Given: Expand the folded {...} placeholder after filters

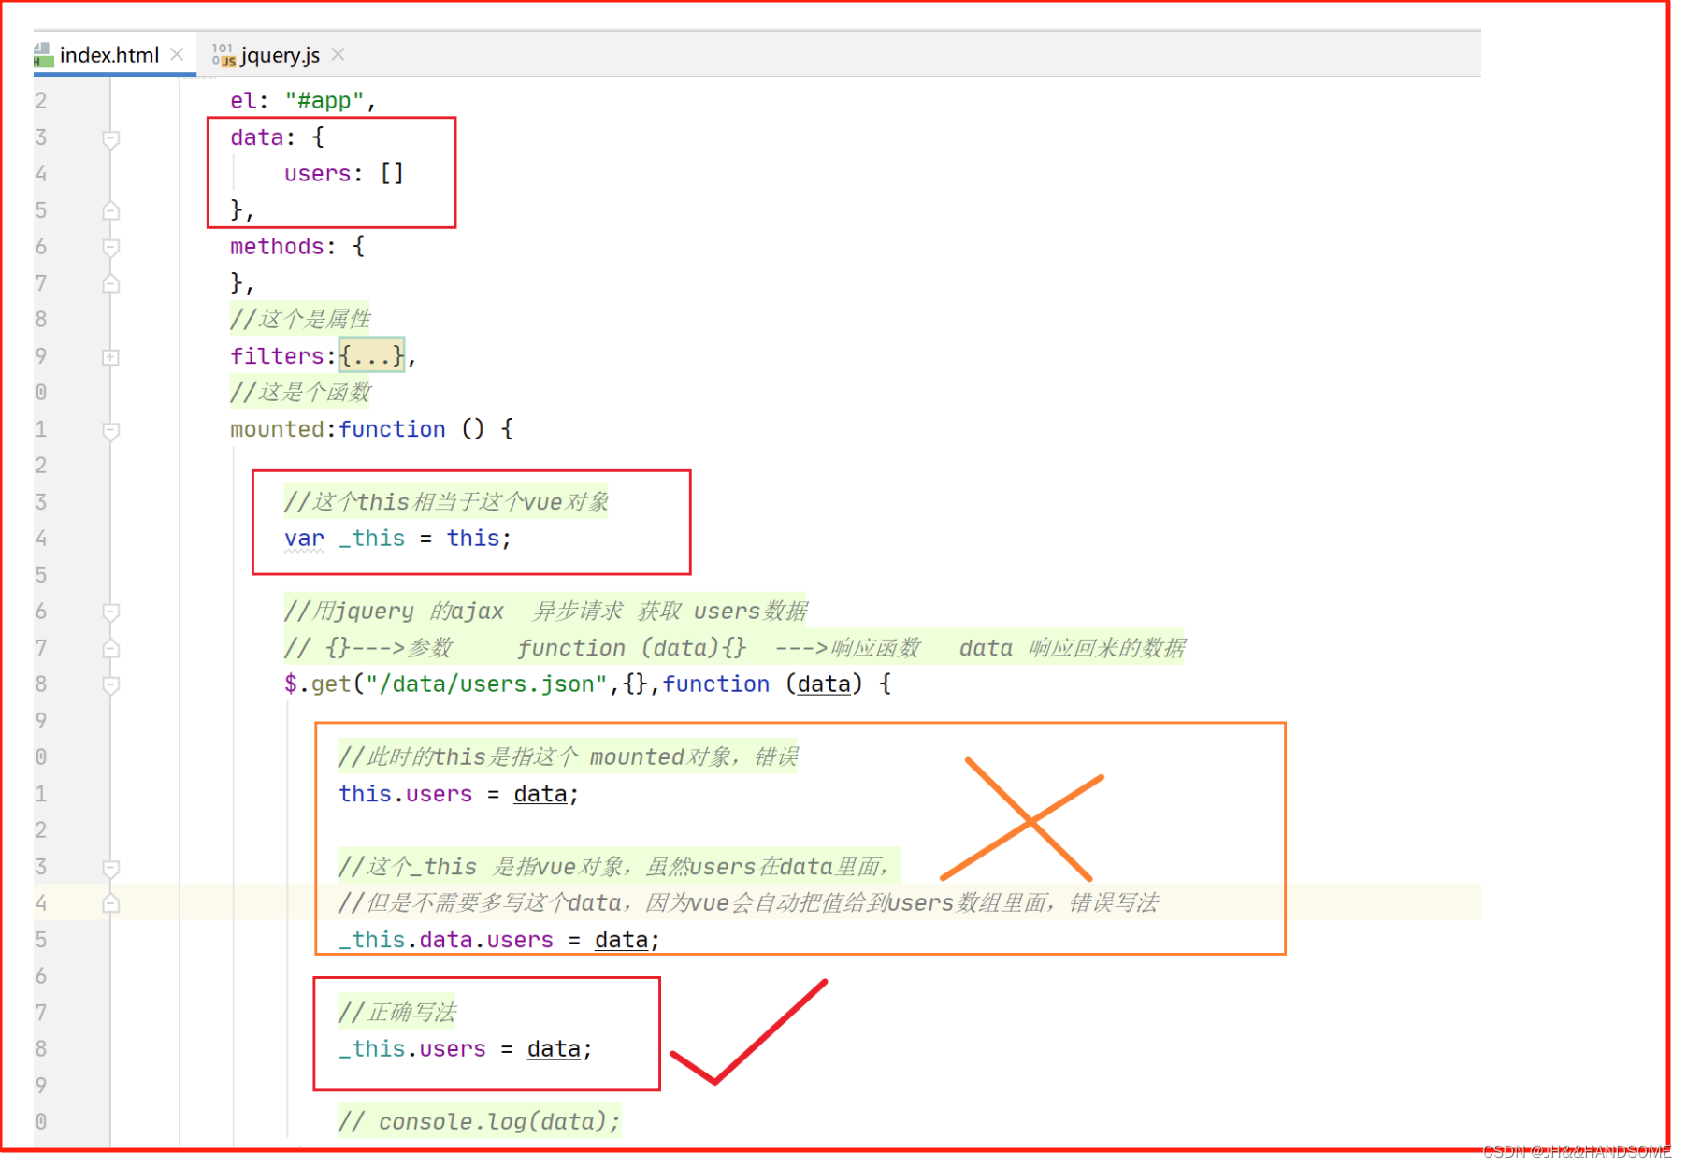Looking at the screenshot, I should (x=371, y=355).
